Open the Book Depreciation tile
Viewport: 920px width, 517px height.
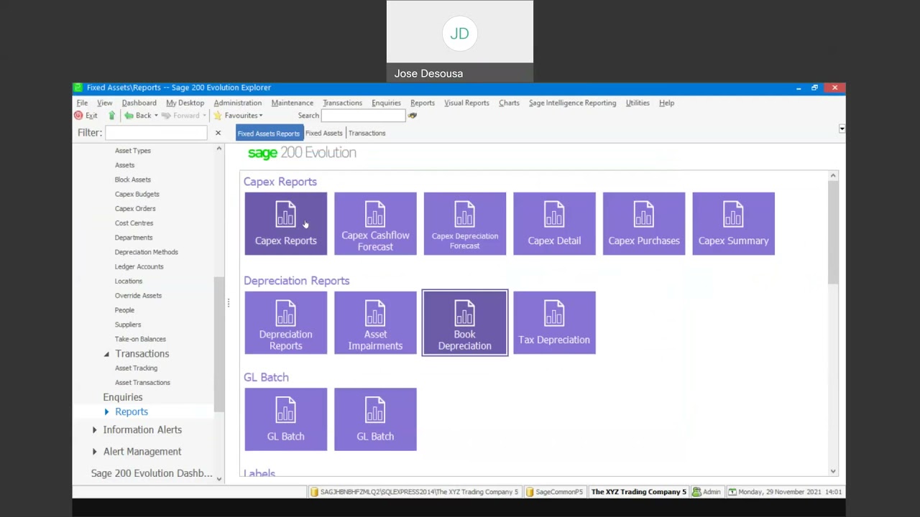[464, 322]
